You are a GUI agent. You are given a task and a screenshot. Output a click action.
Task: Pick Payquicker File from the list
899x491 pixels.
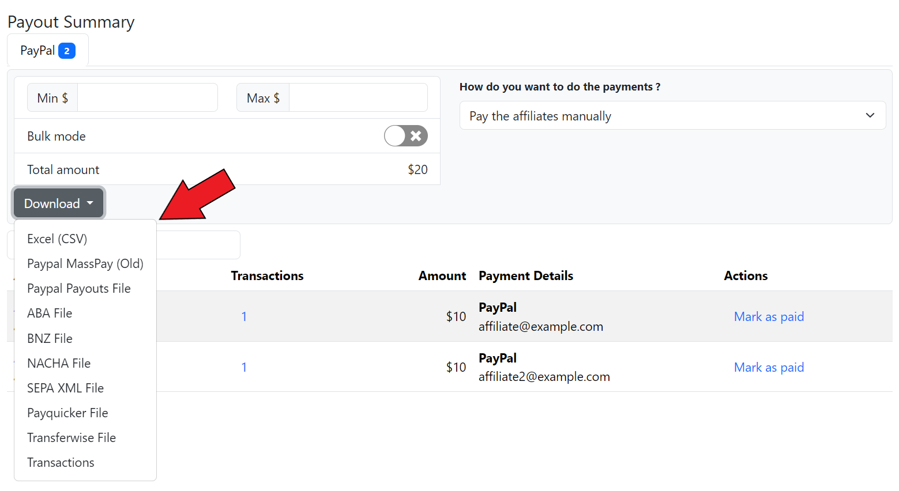coord(67,413)
